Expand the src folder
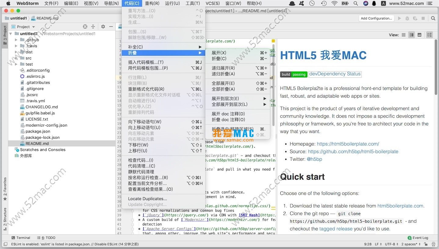The image size is (439, 249). (16, 58)
